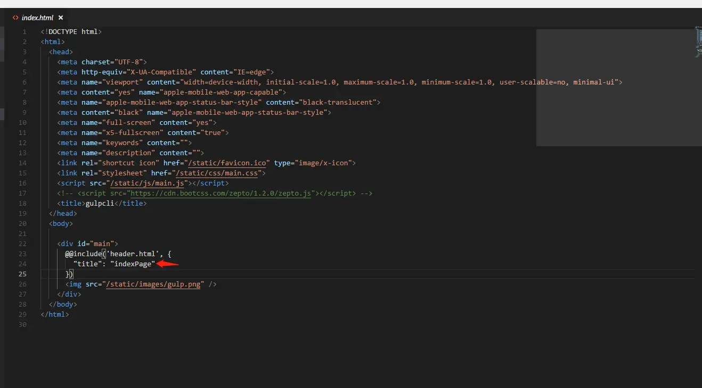Viewport: 702px width, 388px height.
Task: Click the "UTF-8" charset value
Action: tap(128, 62)
